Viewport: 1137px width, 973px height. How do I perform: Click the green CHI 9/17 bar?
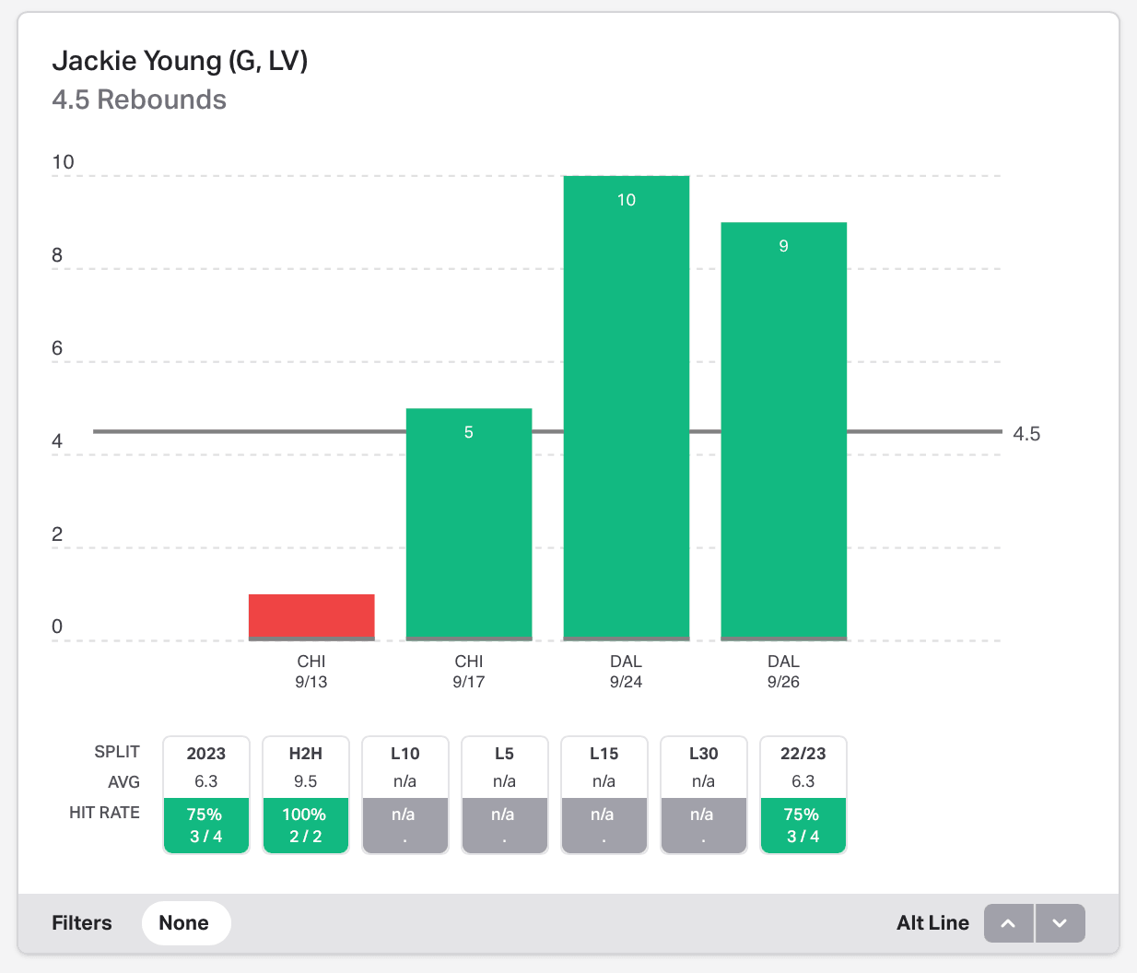pyautogui.click(x=469, y=523)
